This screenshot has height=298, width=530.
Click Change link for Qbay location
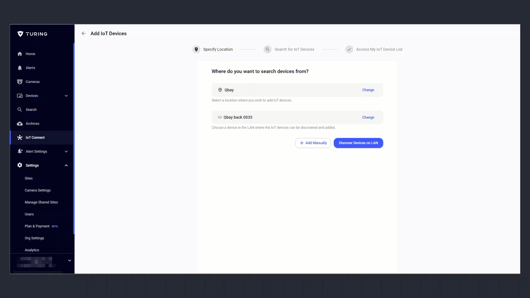368,90
